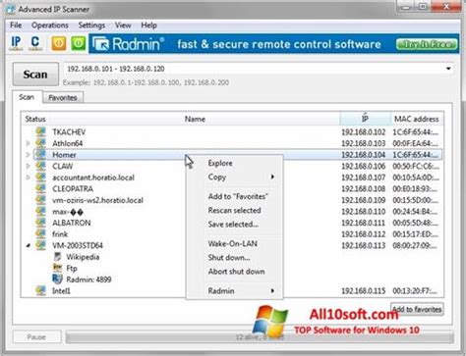Open the View menu

(x=123, y=25)
